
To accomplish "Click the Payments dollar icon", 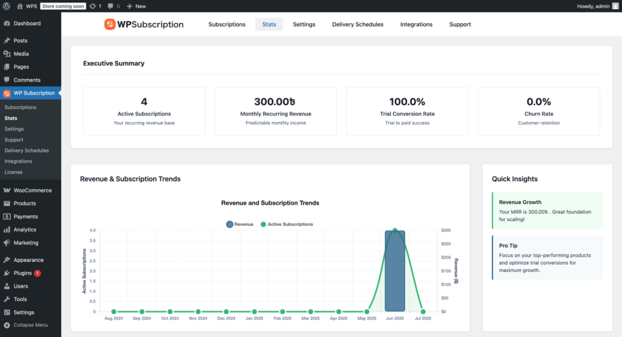I will (x=7, y=217).
